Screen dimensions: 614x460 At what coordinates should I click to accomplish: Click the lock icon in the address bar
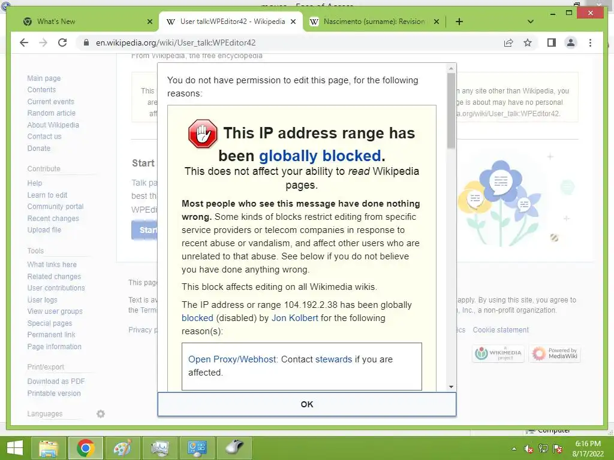86,43
